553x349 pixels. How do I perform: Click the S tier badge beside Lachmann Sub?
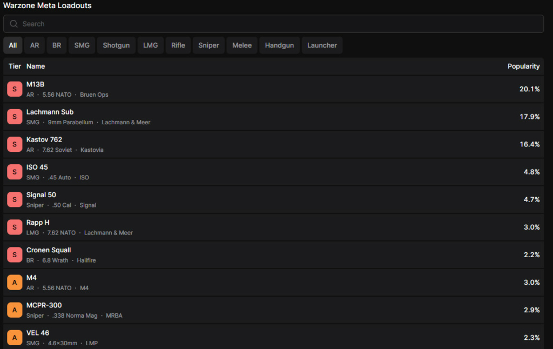15,117
